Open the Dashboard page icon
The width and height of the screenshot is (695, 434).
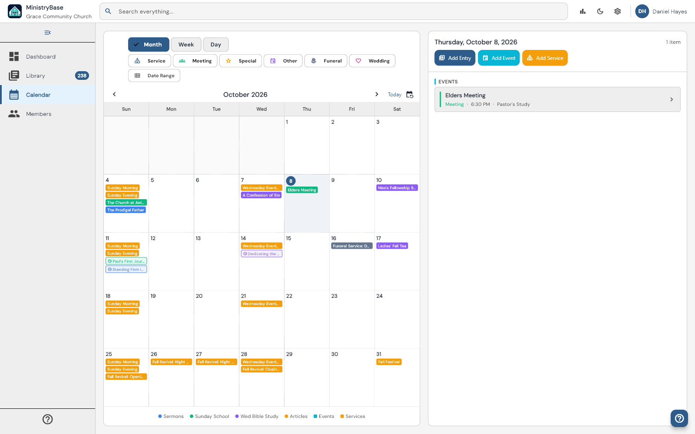[14, 56]
